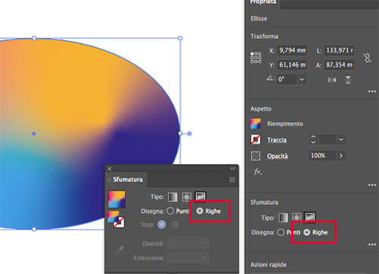379x274 pixels.
Task: Select Punti radio in Proprietà panel
Action: pyautogui.click(x=281, y=232)
